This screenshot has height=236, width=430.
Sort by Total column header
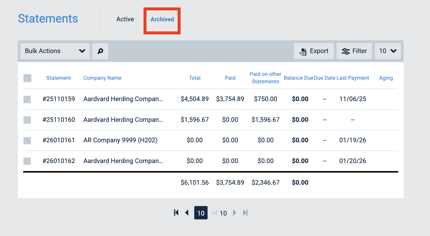click(195, 78)
